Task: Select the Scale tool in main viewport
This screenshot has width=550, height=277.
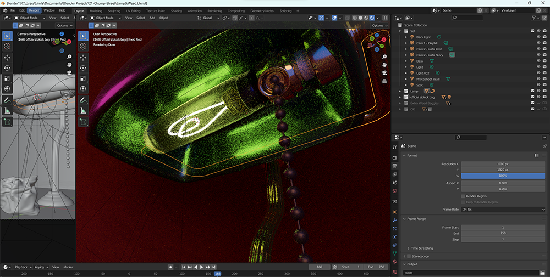Action: (x=83, y=78)
